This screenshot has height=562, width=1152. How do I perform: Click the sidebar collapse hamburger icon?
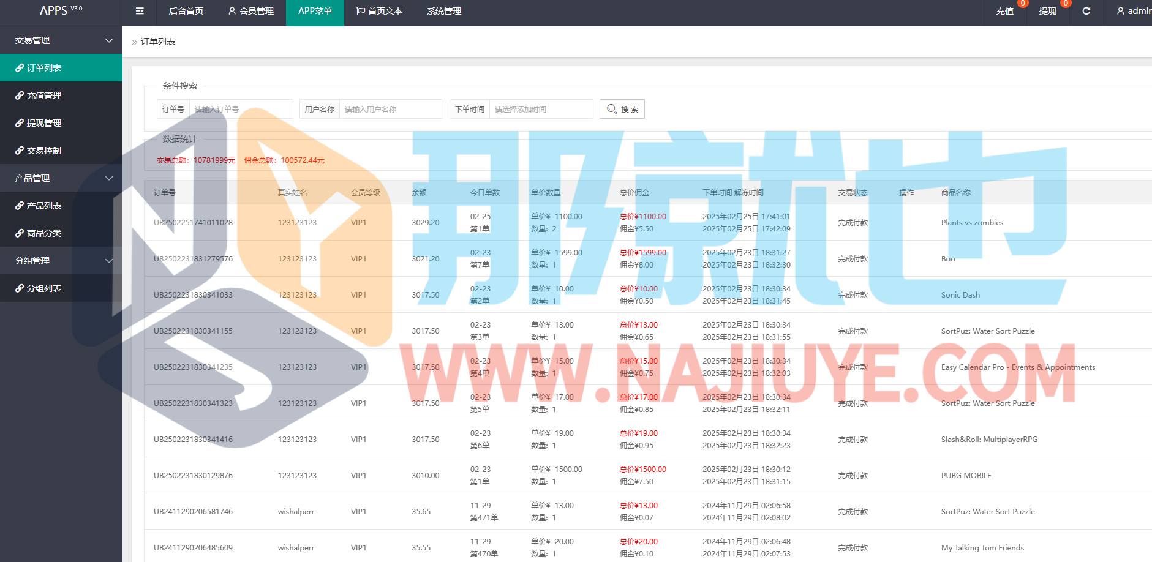(140, 11)
